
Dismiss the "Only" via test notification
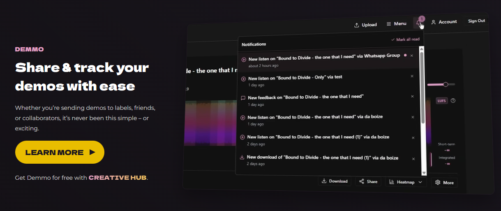tap(412, 76)
